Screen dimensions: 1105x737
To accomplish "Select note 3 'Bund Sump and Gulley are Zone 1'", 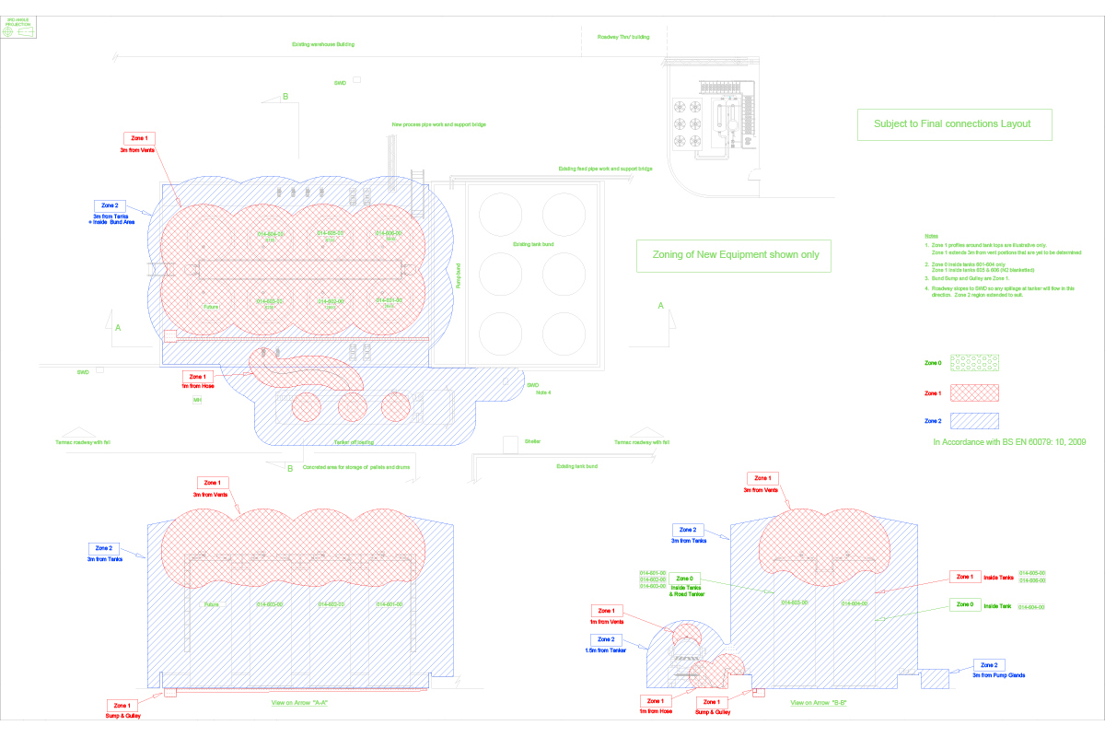I will [x=966, y=278].
